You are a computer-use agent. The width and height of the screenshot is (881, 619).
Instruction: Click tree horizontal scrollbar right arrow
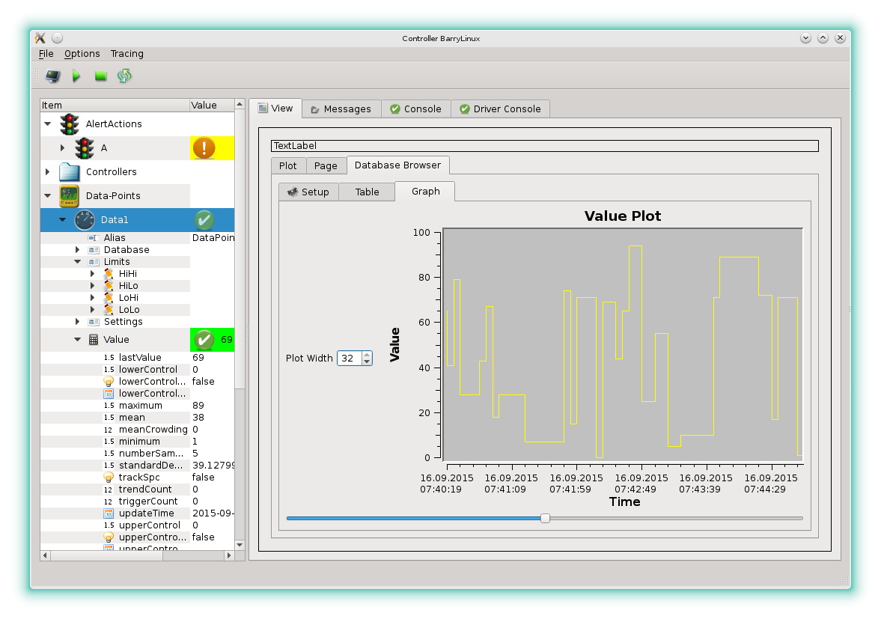click(x=229, y=555)
